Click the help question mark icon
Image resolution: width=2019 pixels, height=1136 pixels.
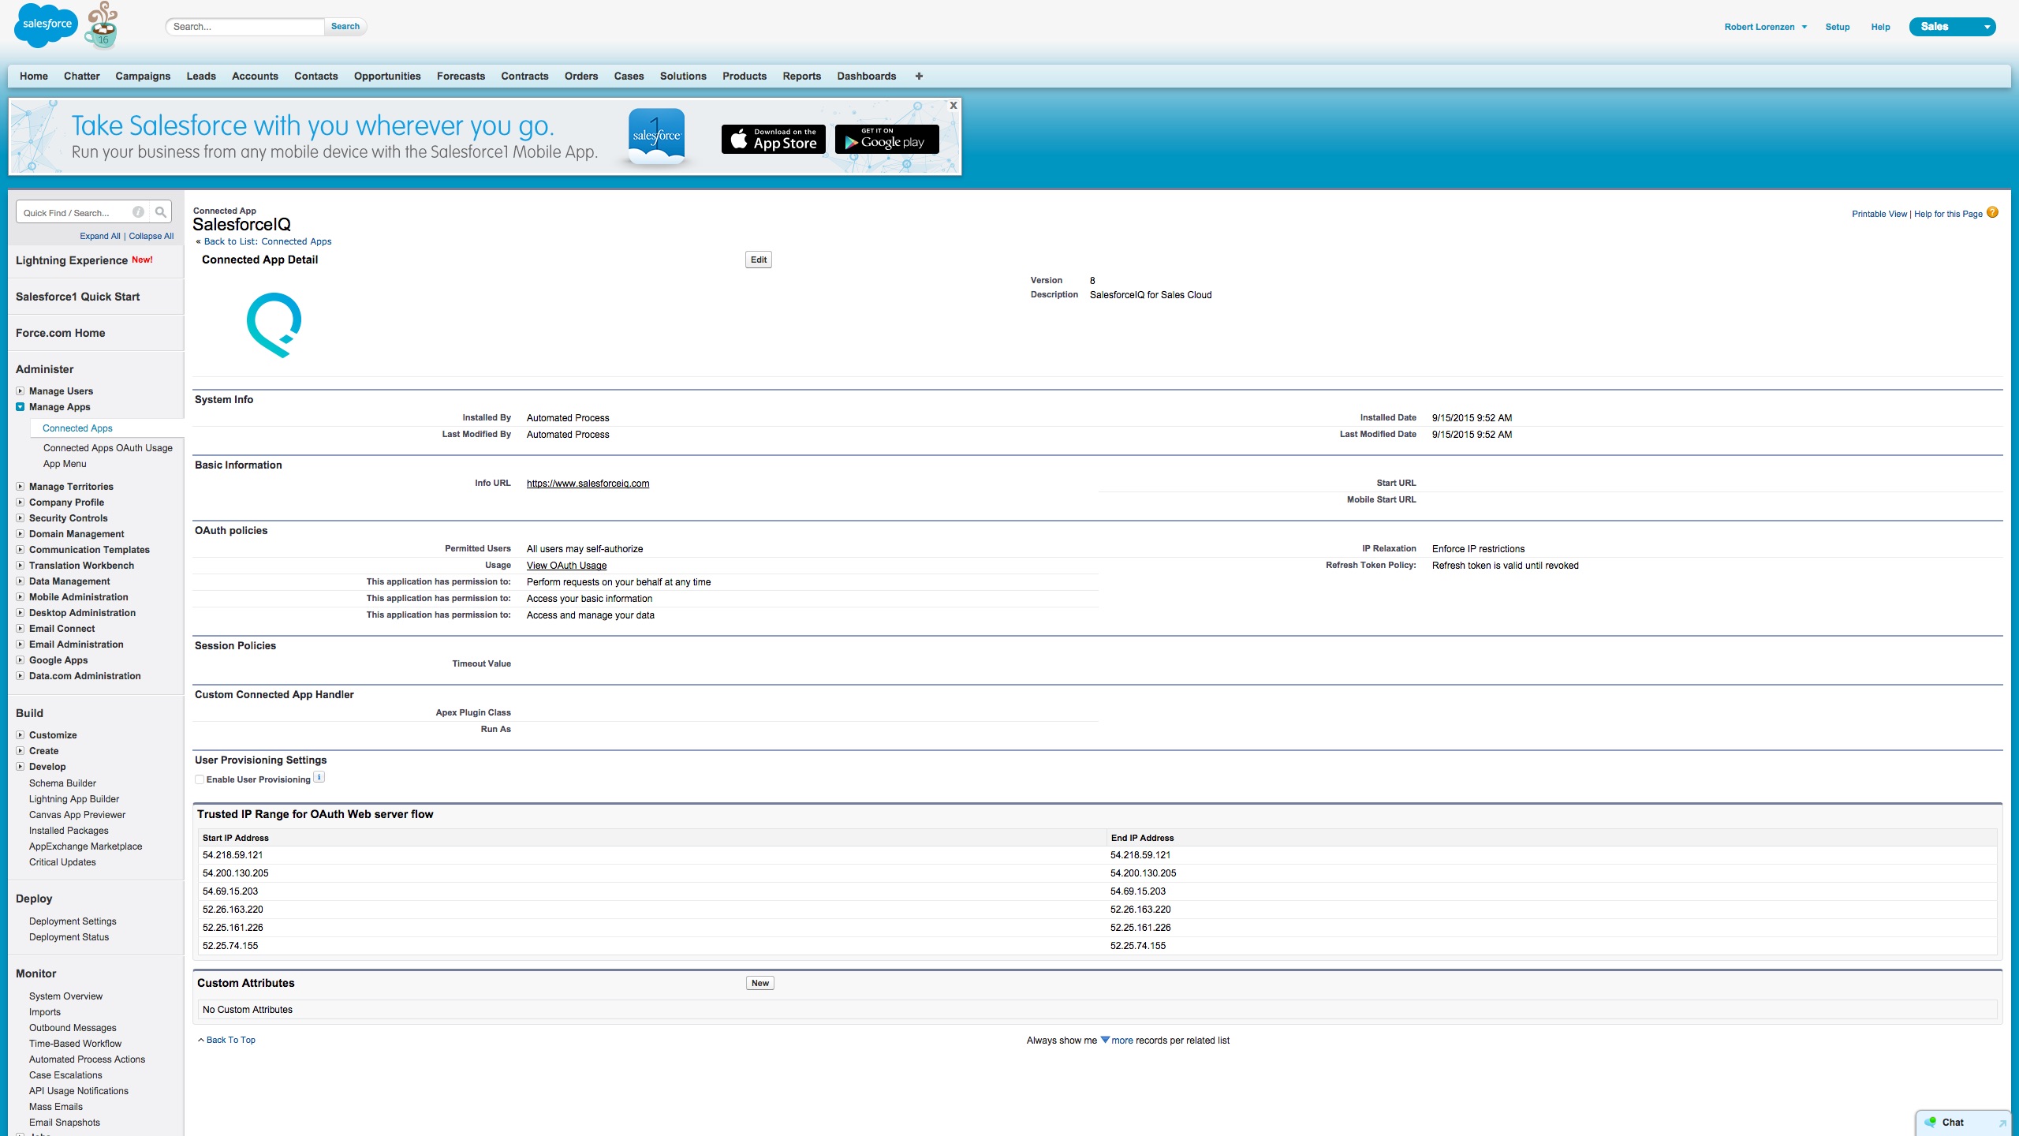click(x=1992, y=212)
